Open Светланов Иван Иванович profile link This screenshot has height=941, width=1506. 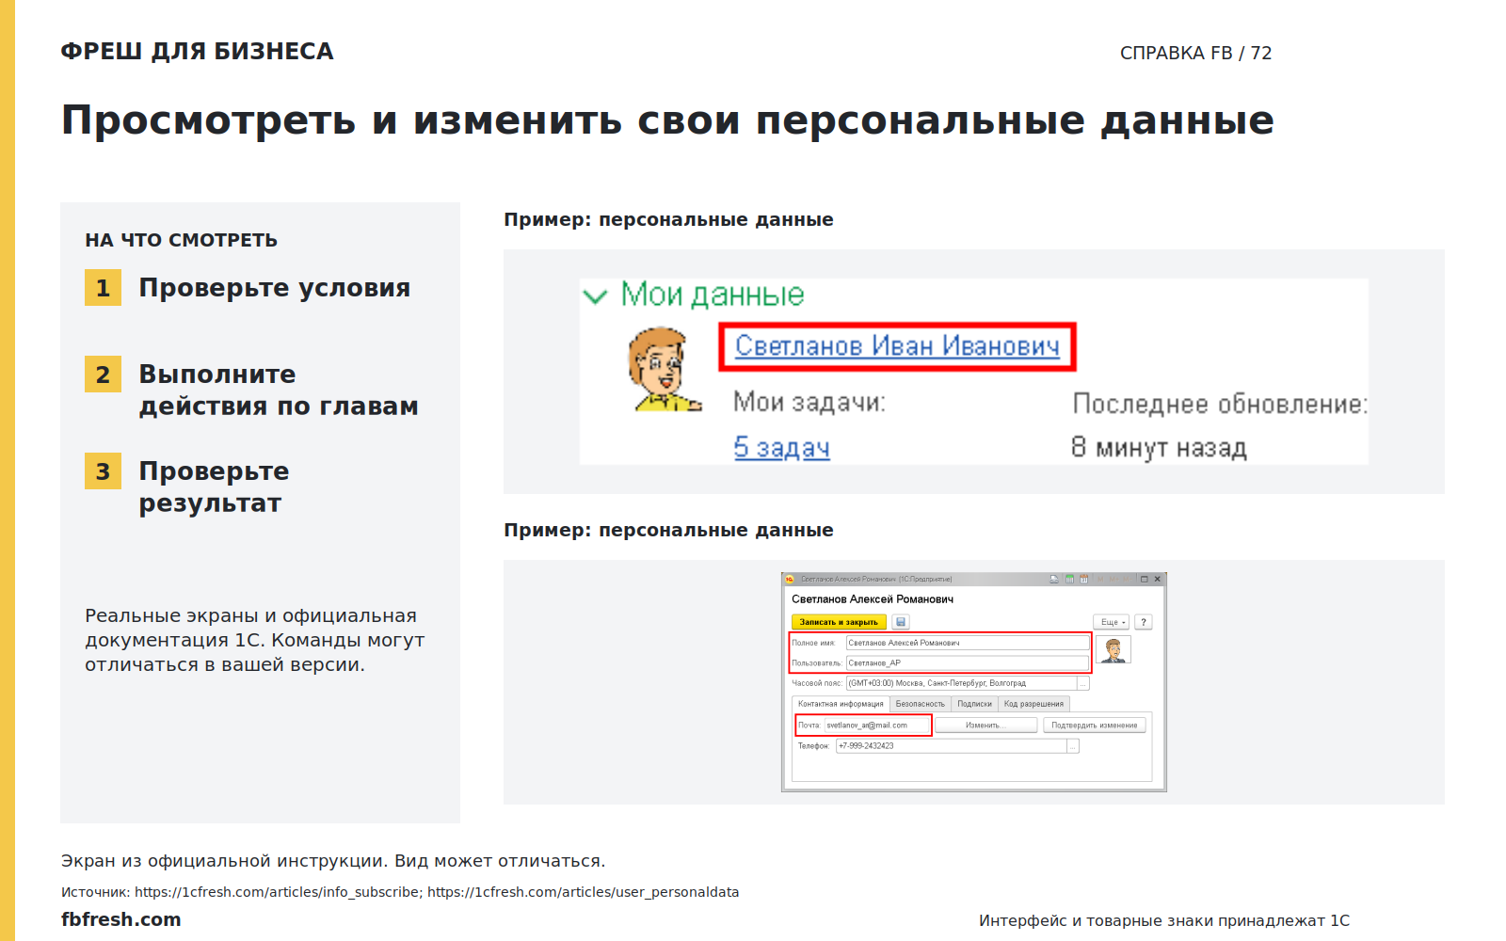tap(897, 346)
